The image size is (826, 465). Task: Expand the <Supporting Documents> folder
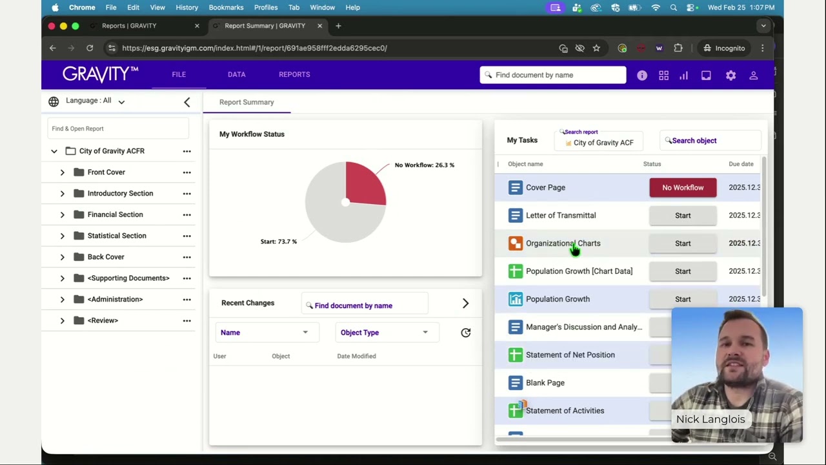point(62,278)
